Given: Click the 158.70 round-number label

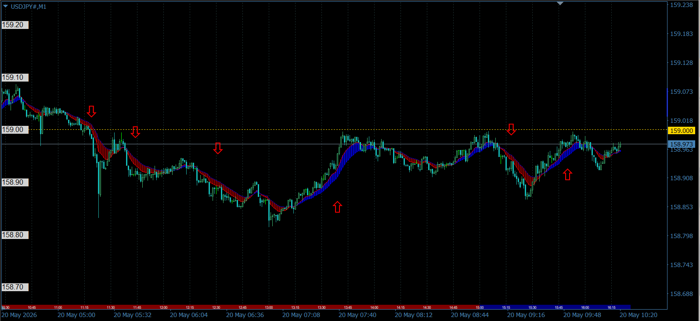Looking at the screenshot, I should (x=15, y=287).
